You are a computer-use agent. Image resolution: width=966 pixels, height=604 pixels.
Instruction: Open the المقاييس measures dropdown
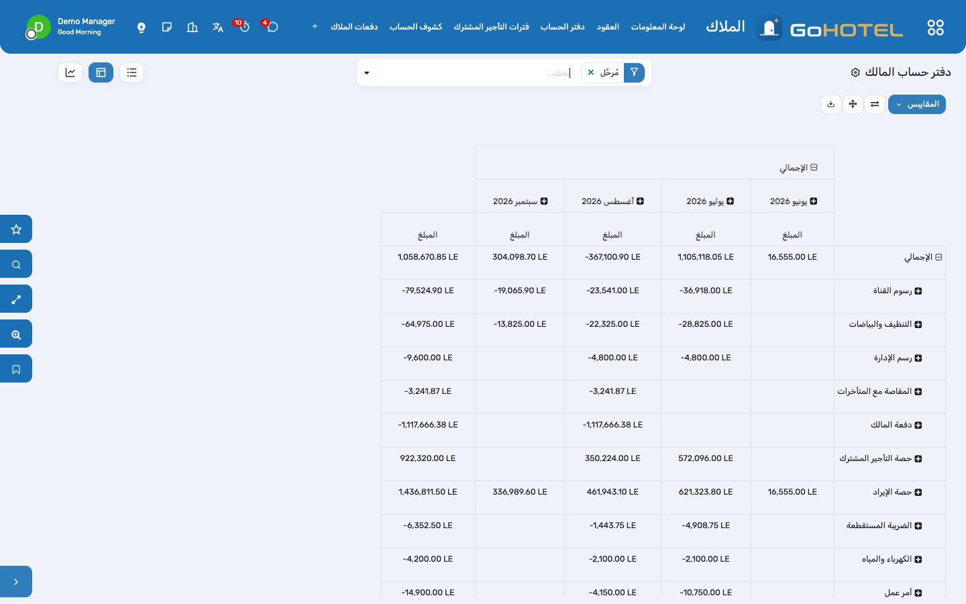[x=917, y=104]
